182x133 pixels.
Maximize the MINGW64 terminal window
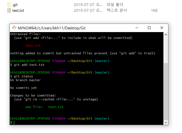pyautogui.click(x=149, y=28)
